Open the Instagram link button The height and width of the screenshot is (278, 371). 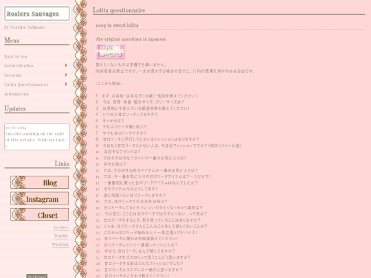(x=40, y=198)
